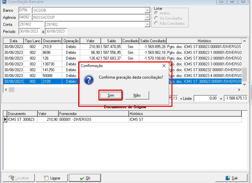Click the Localizar binoculars icon
252x183 pixels.
click(x=11, y=178)
